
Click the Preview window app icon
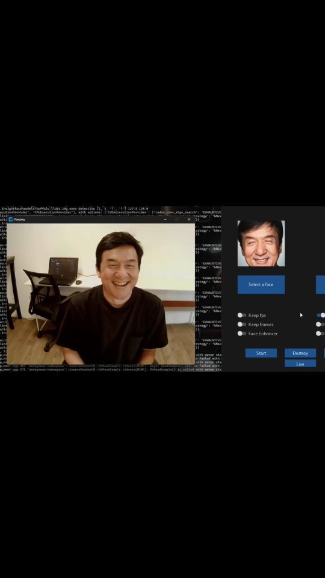pyautogui.click(x=11, y=219)
